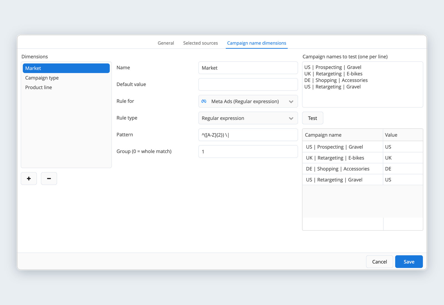Screen dimensions: 444x305
Task: Click the 'Rule for' label
Action: tap(125, 101)
